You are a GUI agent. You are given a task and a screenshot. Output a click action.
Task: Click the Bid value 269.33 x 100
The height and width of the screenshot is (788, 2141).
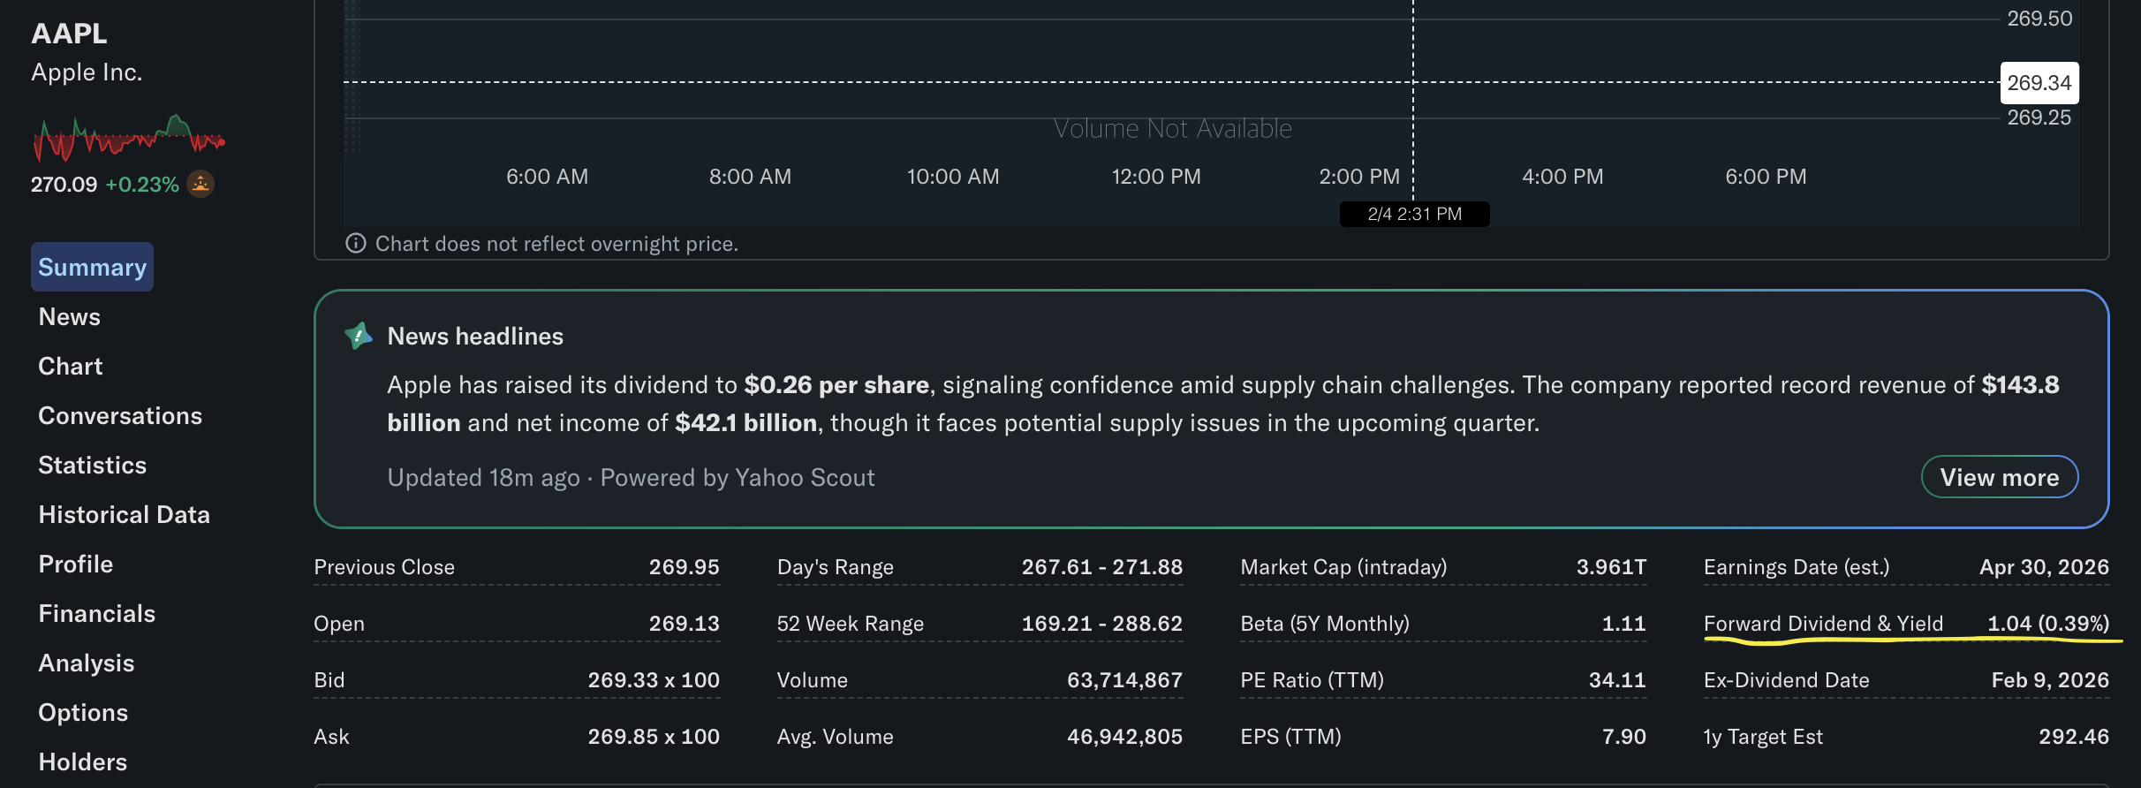pyautogui.click(x=654, y=680)
